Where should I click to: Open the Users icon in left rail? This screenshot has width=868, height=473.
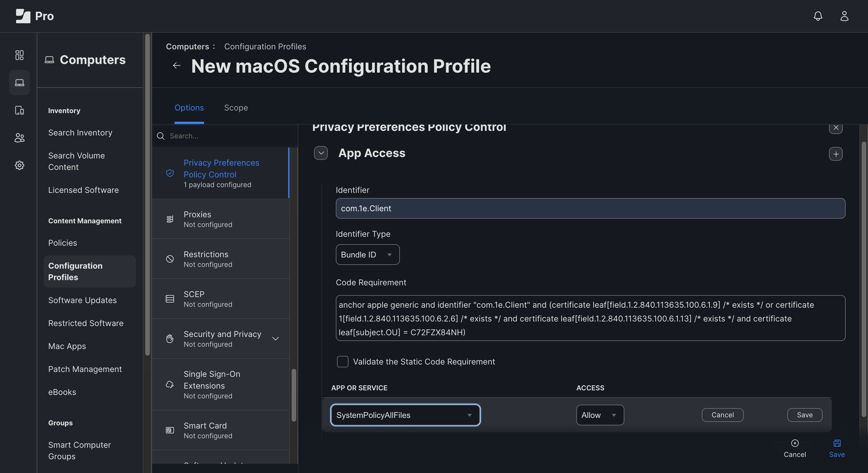coord(20,138)
